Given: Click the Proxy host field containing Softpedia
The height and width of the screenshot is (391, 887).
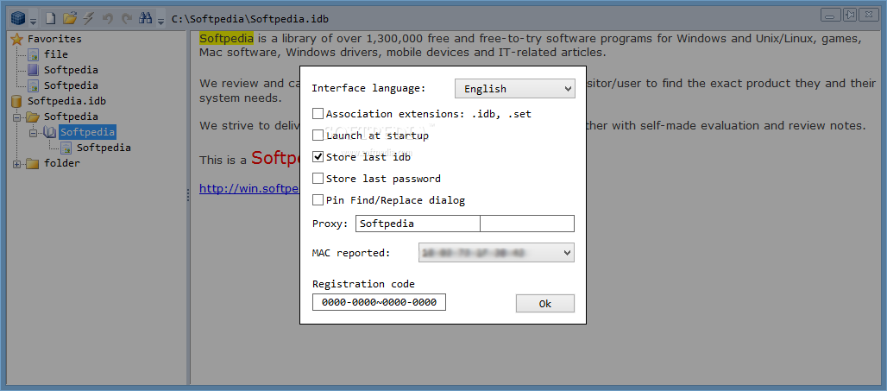Looking at the screenshot, I should 418,224.
